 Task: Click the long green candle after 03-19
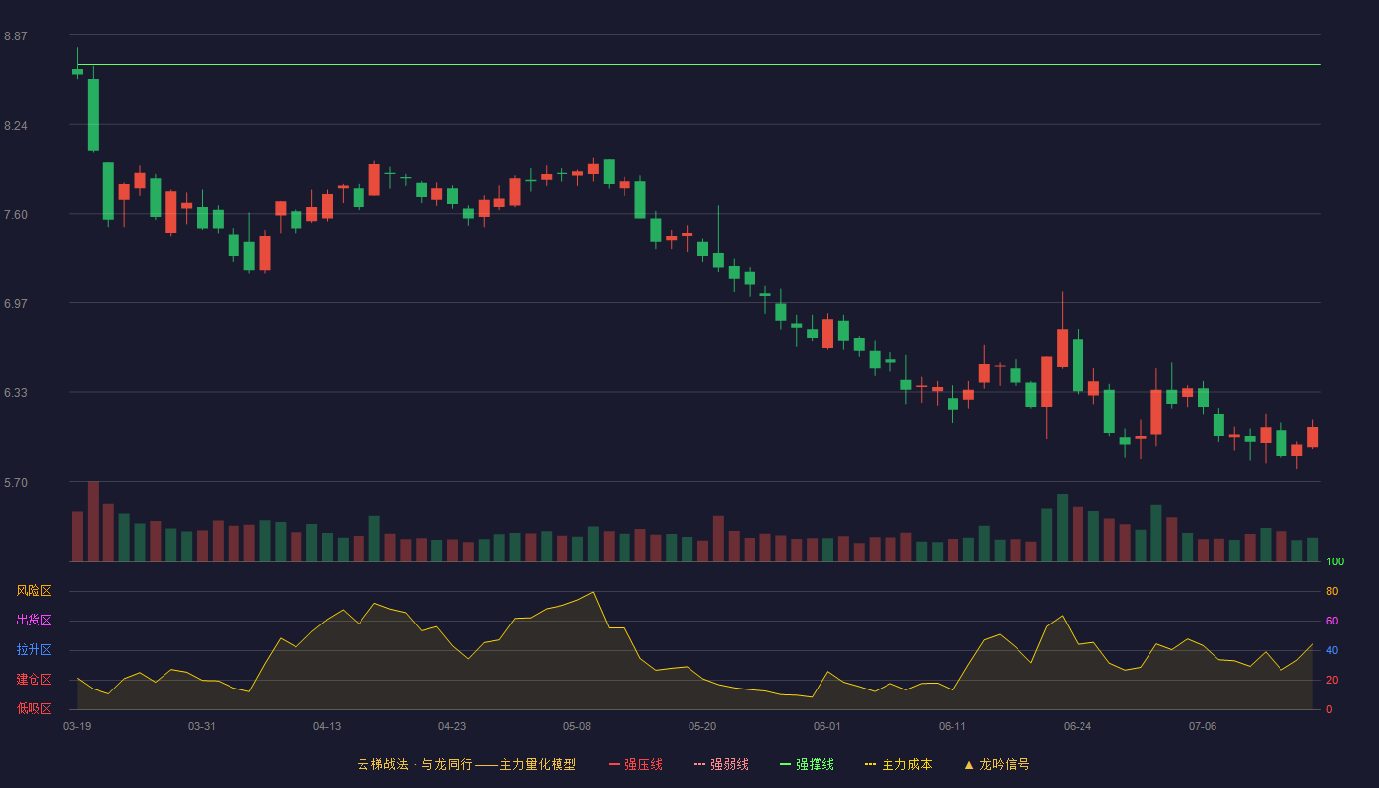tap(93, 114)
